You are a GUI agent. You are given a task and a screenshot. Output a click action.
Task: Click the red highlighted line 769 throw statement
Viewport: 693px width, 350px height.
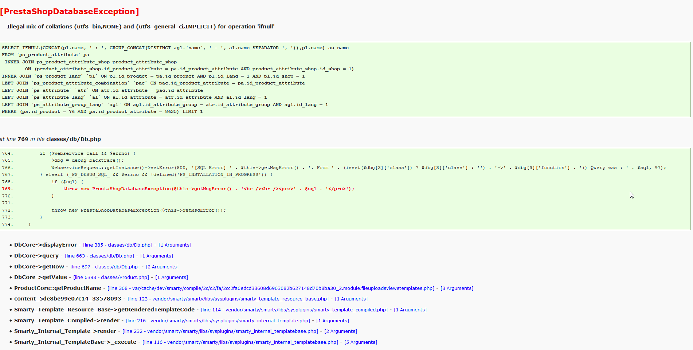[209, 189]
